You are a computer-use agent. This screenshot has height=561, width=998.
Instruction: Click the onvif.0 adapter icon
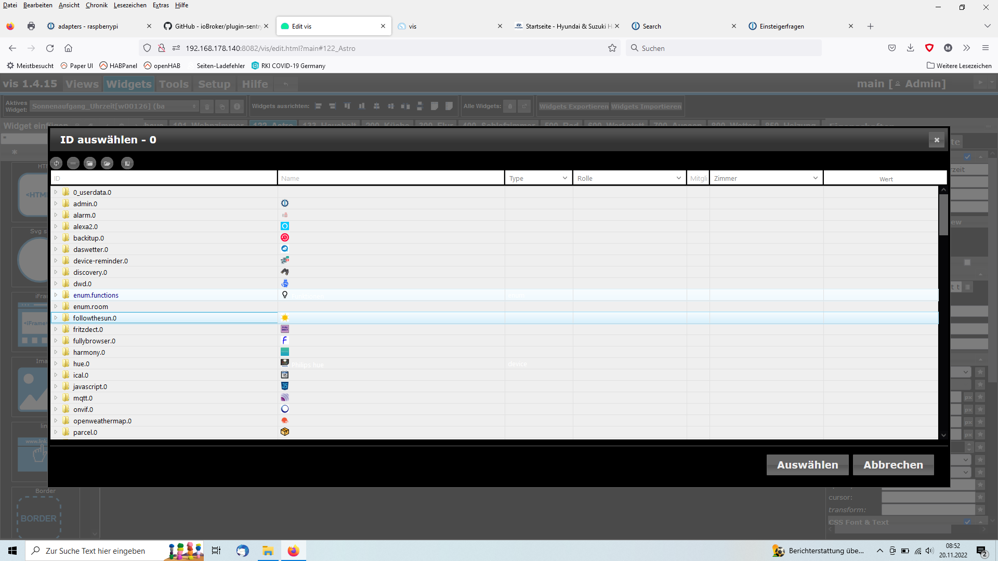[285, 409]
